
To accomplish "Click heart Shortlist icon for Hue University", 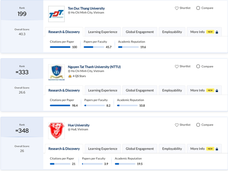I will coord(177,125).
